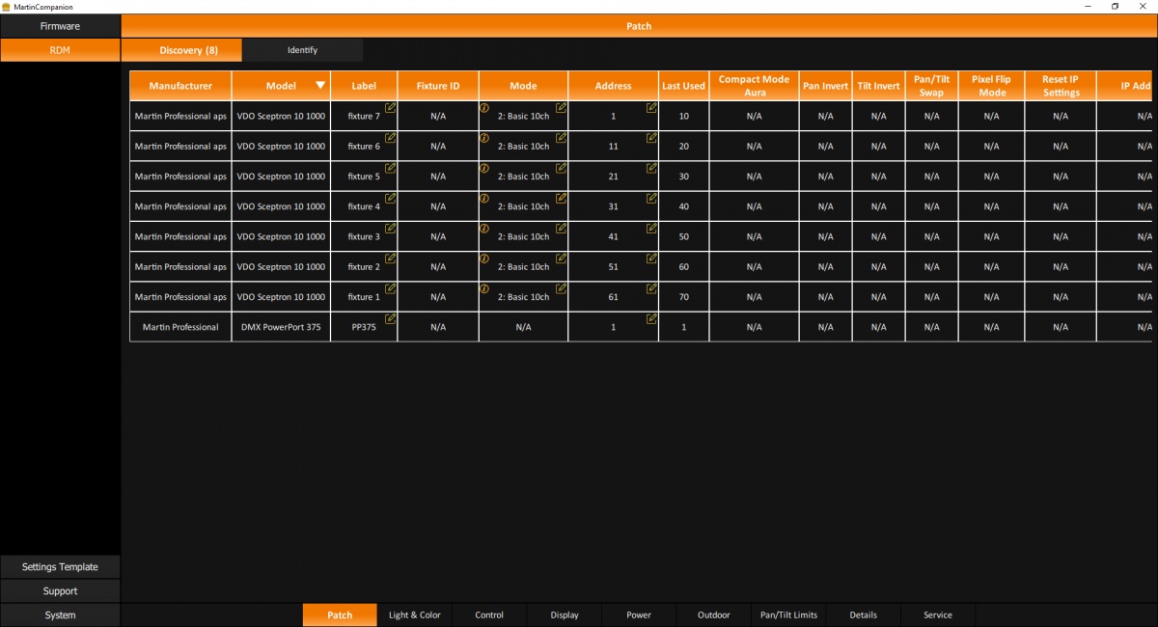The width and height of the screenshot is (1158, 627).
Task: Edit the label of fixture 1
Action: [x=391, y=288]
